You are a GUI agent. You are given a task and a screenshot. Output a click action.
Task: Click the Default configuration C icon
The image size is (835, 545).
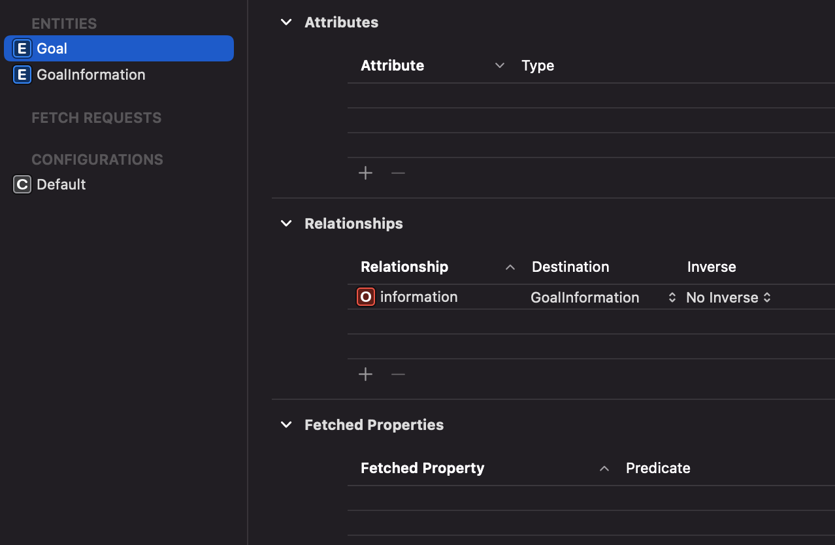(22, 184)
